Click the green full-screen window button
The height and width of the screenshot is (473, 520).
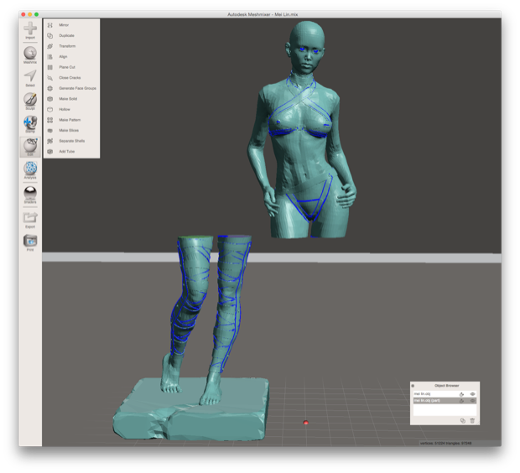tap(36, 14)
